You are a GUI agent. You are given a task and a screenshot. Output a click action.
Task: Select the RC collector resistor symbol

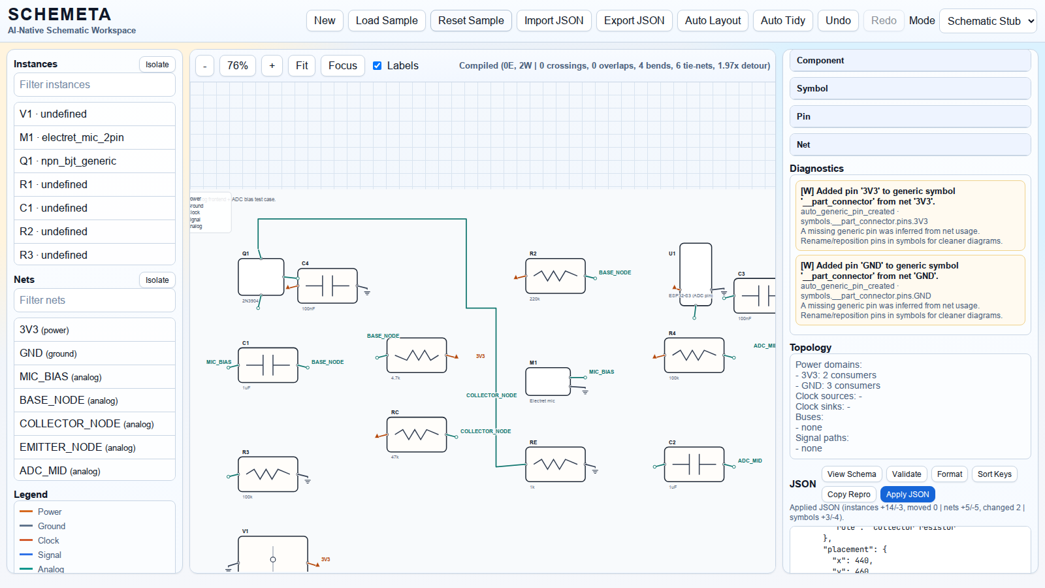(417, 434)
